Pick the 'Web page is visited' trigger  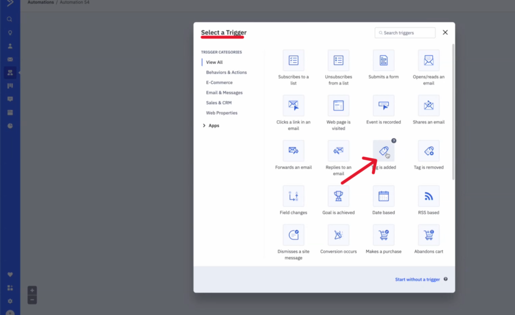click(338, 106)
